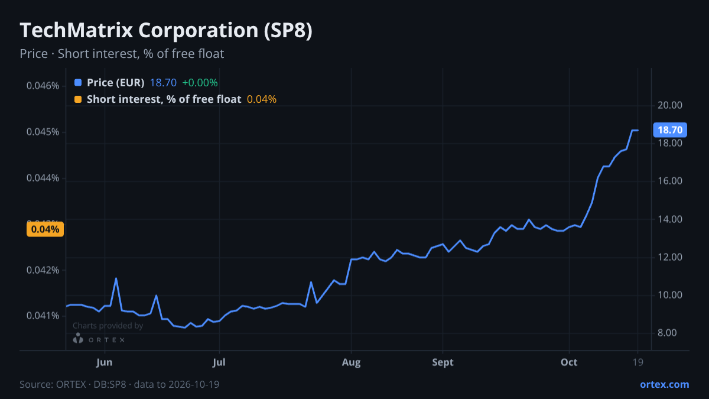This screenshot has width=709, height=399.
Task: Click the 0.045% left axis label
Action: pyautogui.click(x=43, y=132)
